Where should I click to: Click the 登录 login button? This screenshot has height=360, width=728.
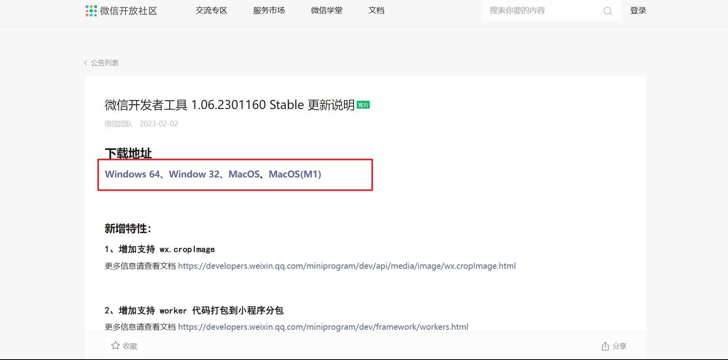[x=638, y=11]
